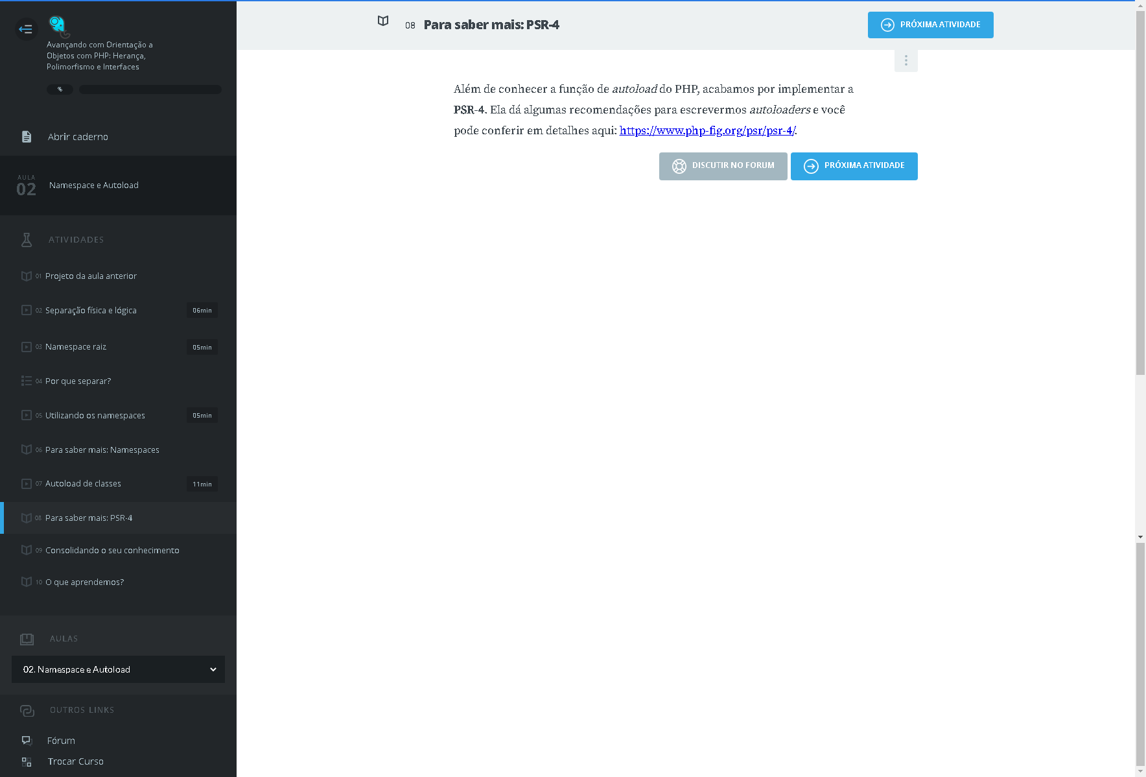1146x777 pixels.
Task: Open activity Separação física e lógica
Action: [91, 311]
